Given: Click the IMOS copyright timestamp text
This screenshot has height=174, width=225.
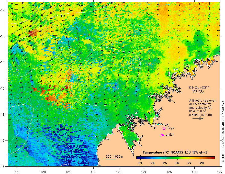Looking at the screenshot, I should click(x=223, y=132).
